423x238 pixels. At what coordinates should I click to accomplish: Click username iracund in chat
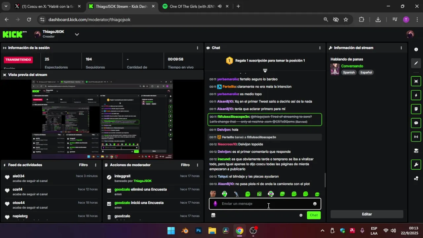coord(224,159)
